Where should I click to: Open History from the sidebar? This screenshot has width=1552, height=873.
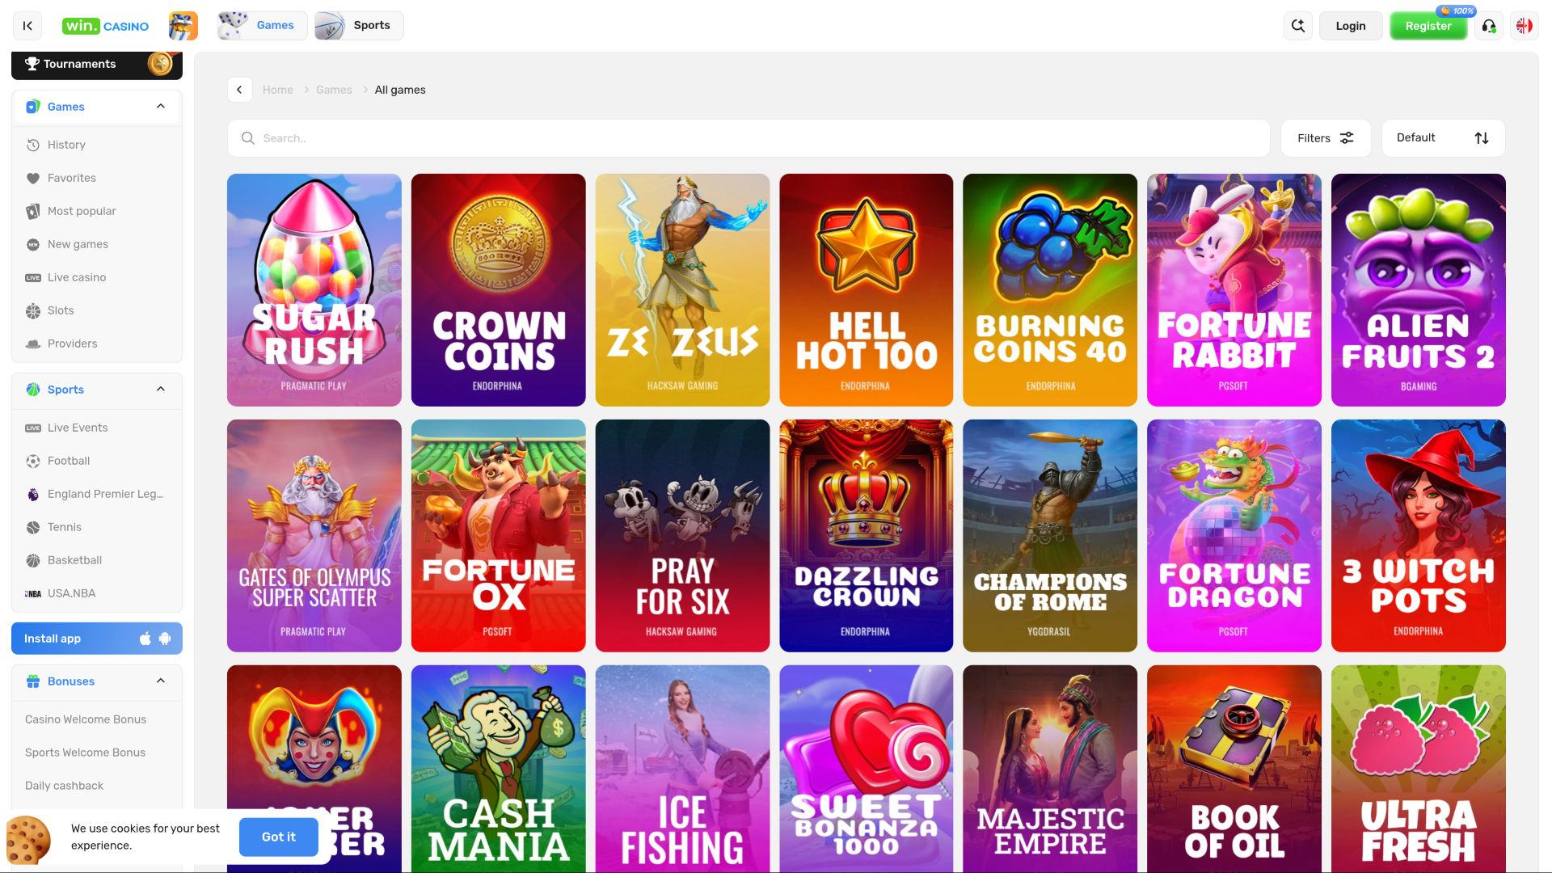coord(97,145)
